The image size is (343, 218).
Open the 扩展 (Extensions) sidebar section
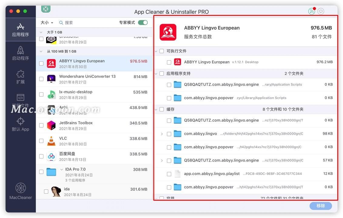tap(20, 77)
